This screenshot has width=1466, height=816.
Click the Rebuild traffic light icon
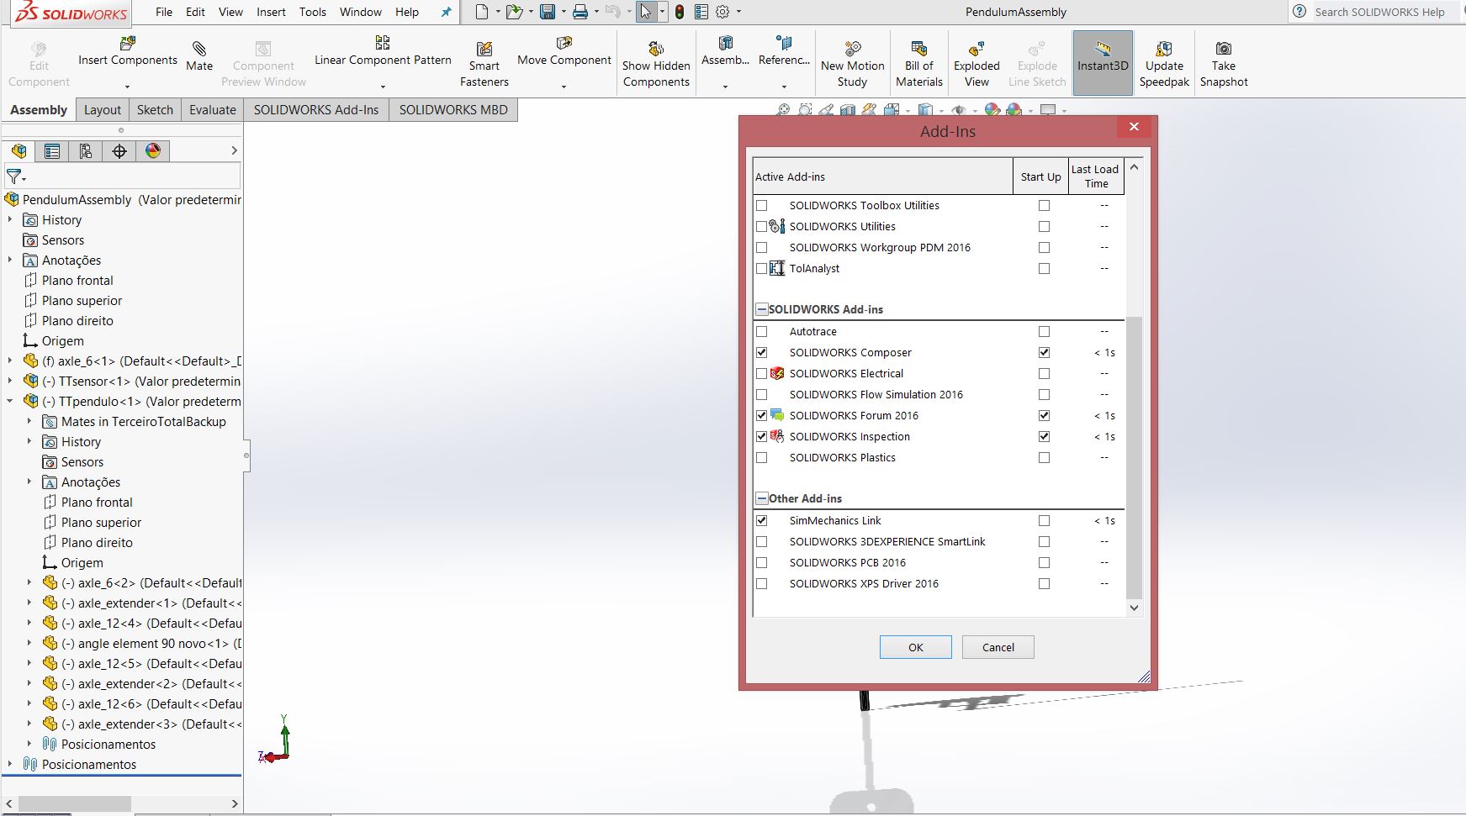(680, 12)
